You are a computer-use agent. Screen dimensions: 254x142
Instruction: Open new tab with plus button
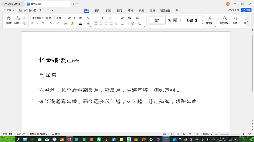click(73, 4)
